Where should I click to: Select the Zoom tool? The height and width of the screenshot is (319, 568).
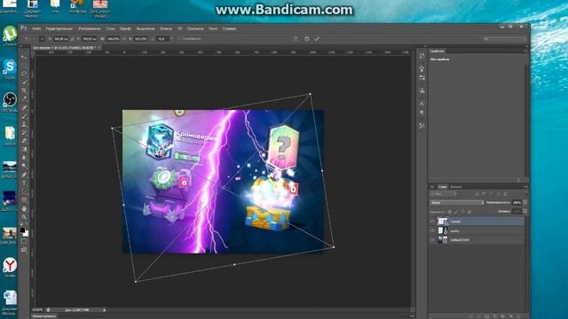coord(24,217)
